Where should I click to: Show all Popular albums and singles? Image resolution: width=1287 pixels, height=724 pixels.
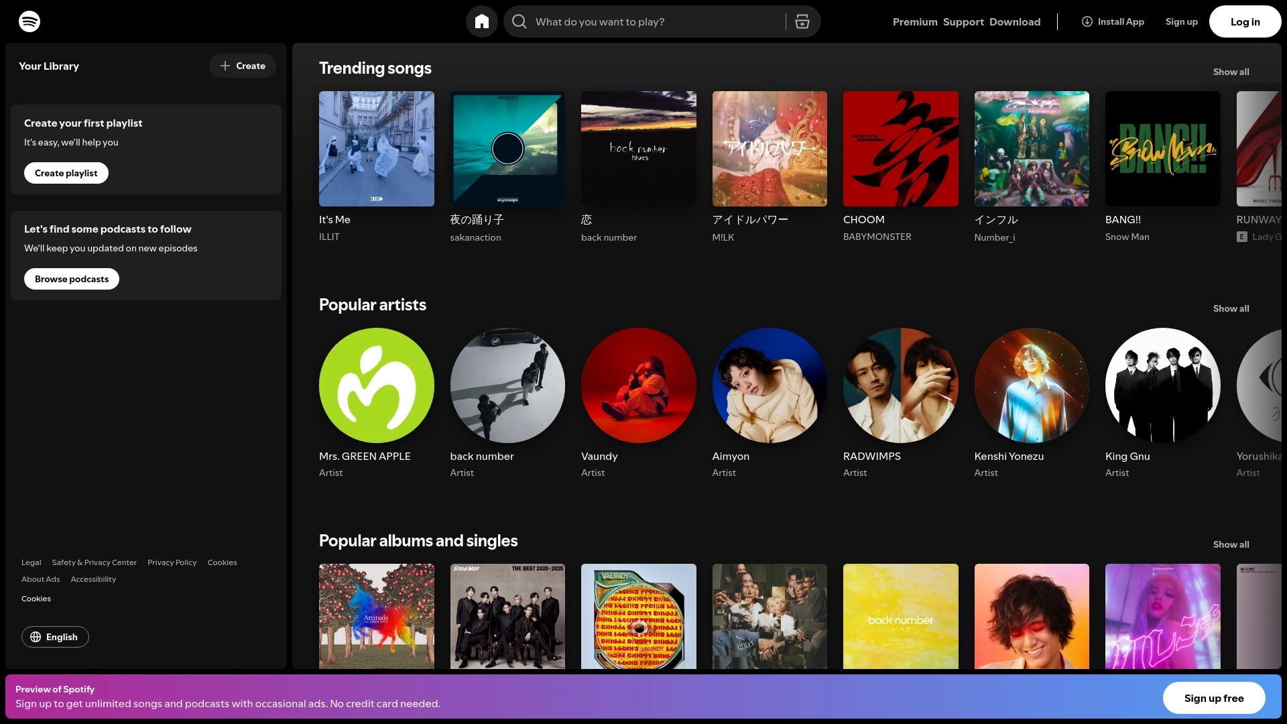[x=1231, y=544]
